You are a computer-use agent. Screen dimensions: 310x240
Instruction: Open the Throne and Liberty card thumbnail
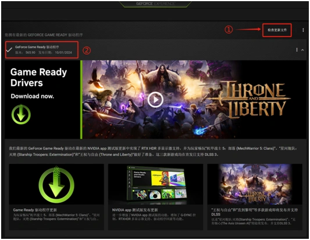255,184
